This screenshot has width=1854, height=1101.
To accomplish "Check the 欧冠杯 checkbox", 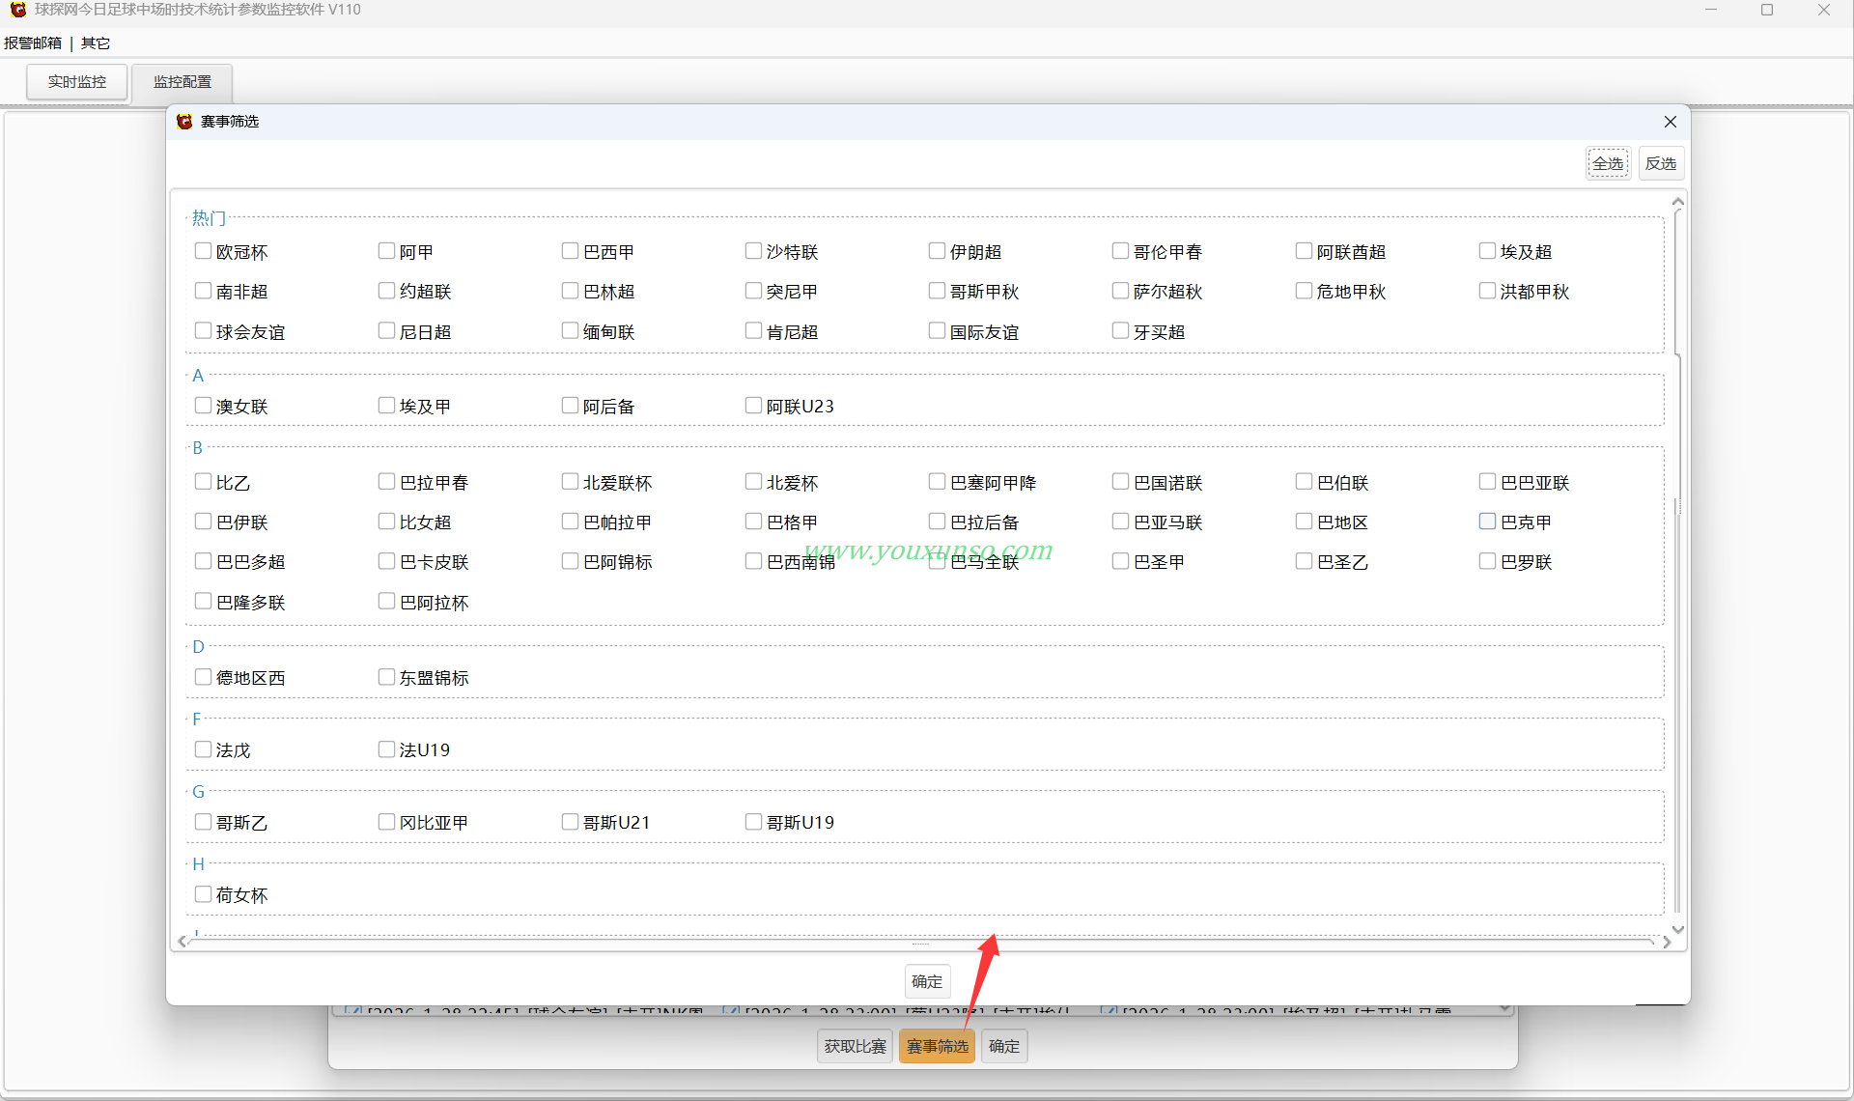I will point(203,251).
